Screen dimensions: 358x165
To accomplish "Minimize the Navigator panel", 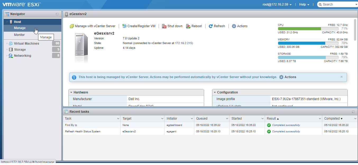I will [x=57, y=14].
